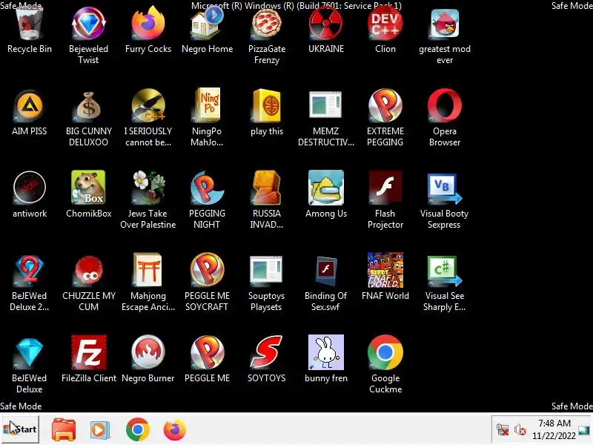Launch Windows Media Player from the taskbar
The image size is (593, 445).
(100, 429)
